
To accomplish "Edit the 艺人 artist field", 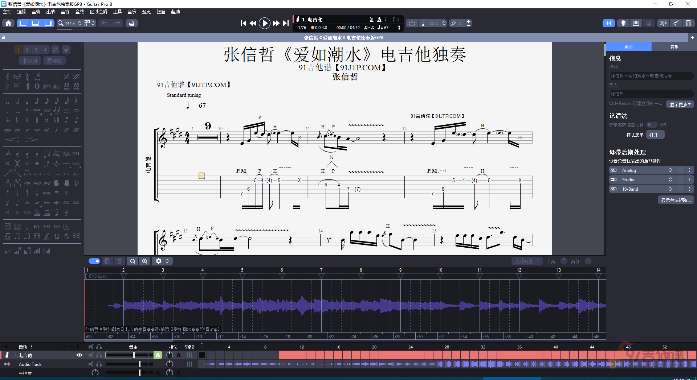I will coord(651,94).
